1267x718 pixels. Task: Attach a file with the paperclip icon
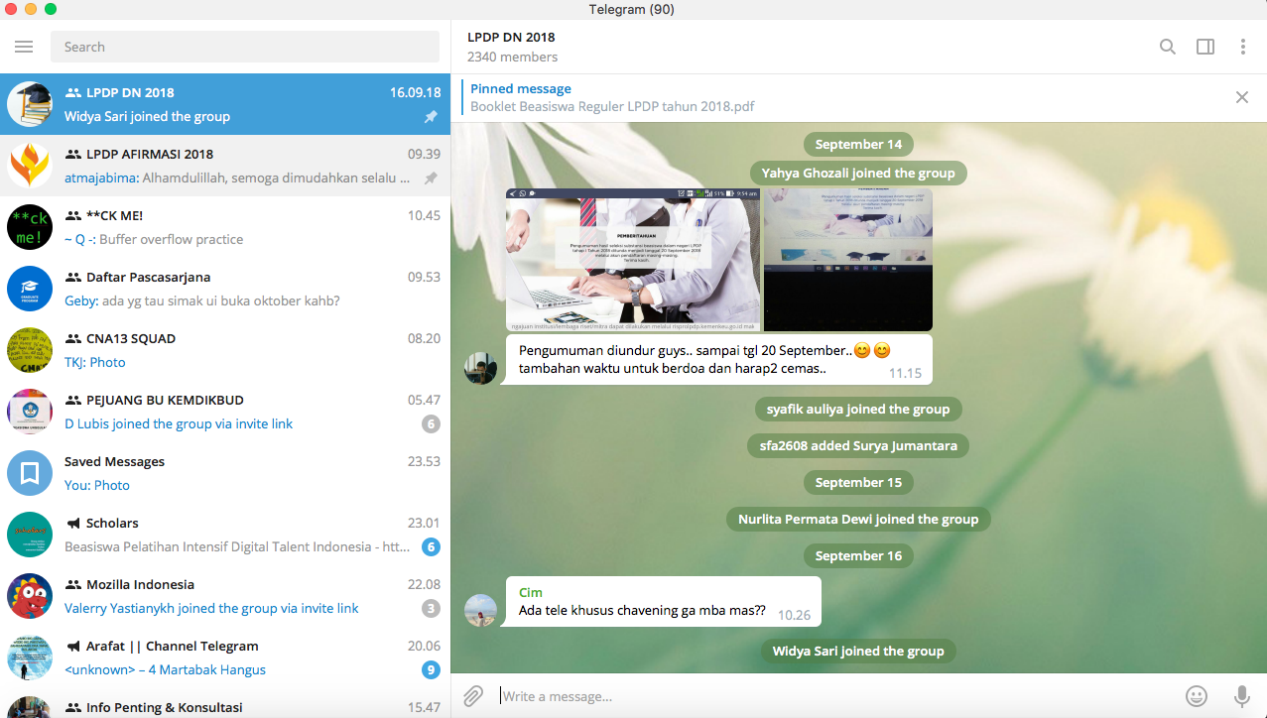tap(474, 696)
